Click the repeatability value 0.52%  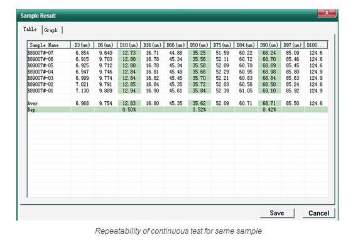(x=199, y=109)
